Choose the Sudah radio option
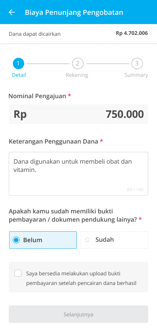 click(x=114, y=240)
